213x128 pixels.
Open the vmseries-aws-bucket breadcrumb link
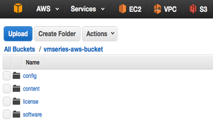click(x=73, y=49)
